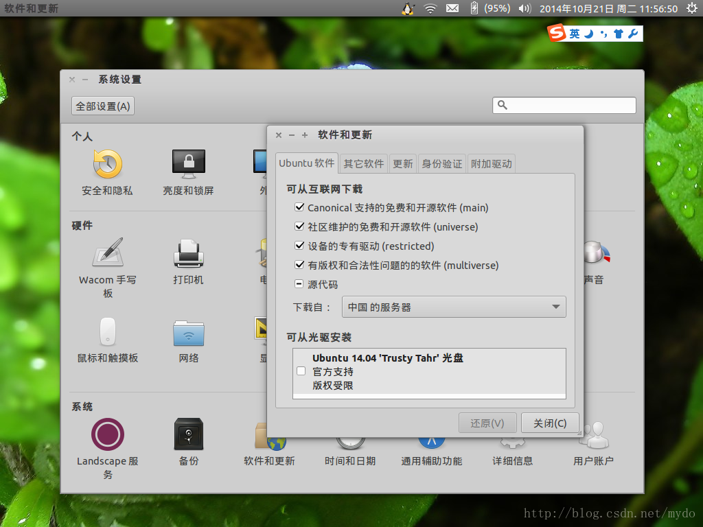Enable Ubuntu 14.04 'Trusty Tahr' CD checkbox

click(301, 371)
